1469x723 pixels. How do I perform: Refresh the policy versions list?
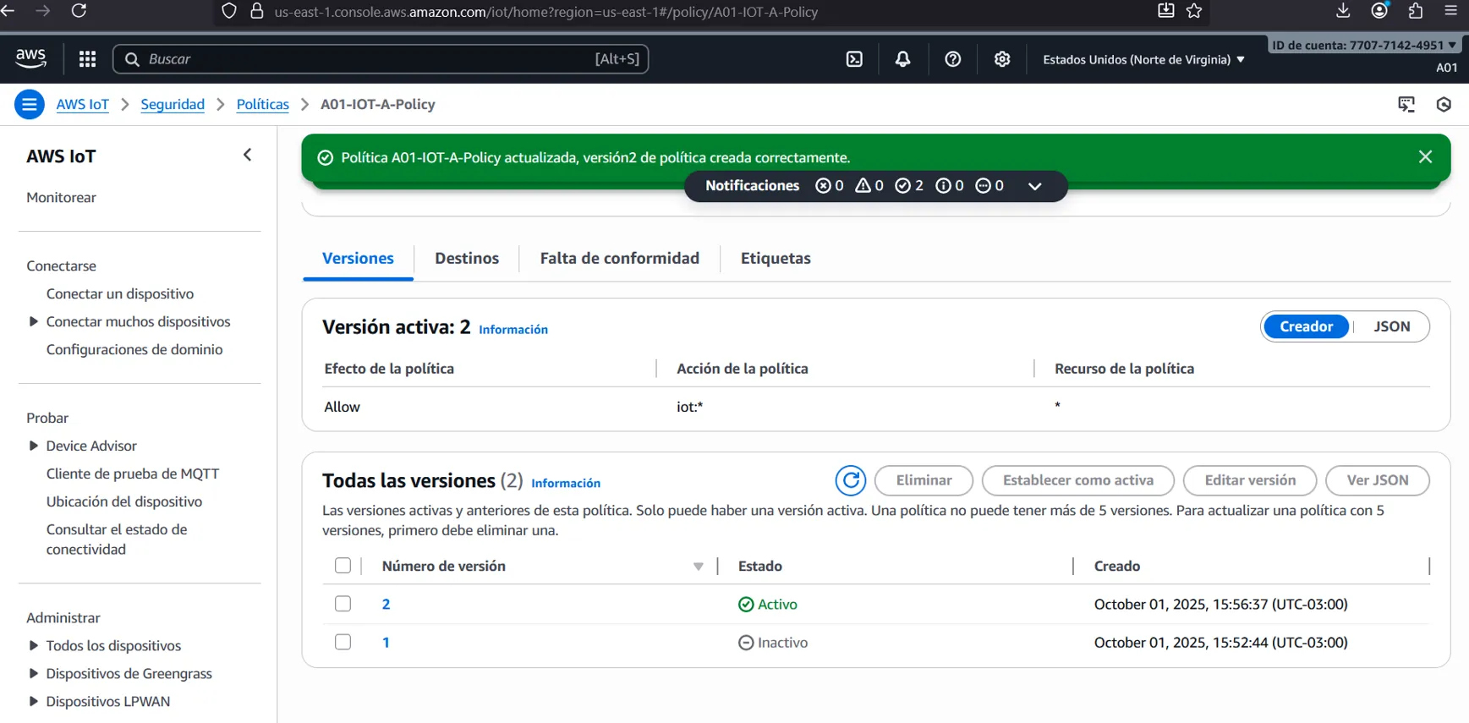click(850, 480)
